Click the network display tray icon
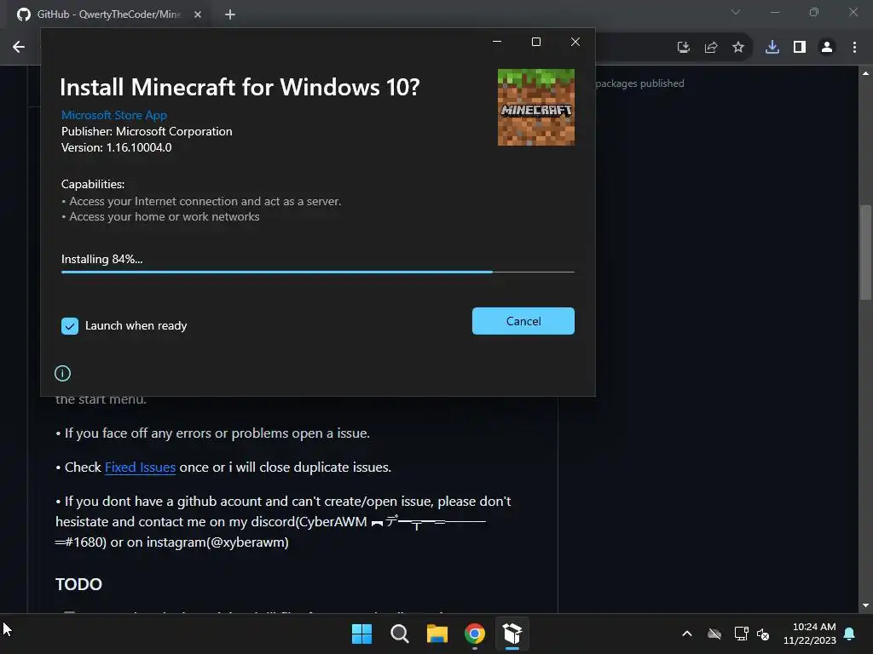 click(741, 634)
